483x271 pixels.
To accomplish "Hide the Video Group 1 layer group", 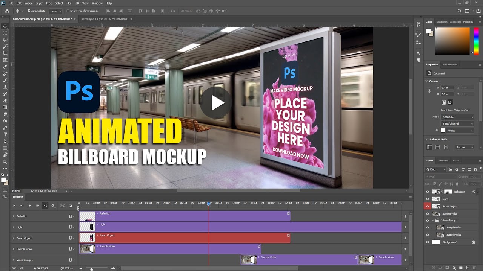I will tap(428, 221).
